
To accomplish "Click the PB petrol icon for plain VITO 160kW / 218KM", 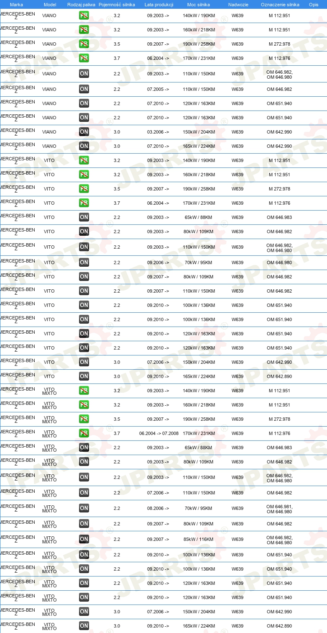I will point(84,175).
